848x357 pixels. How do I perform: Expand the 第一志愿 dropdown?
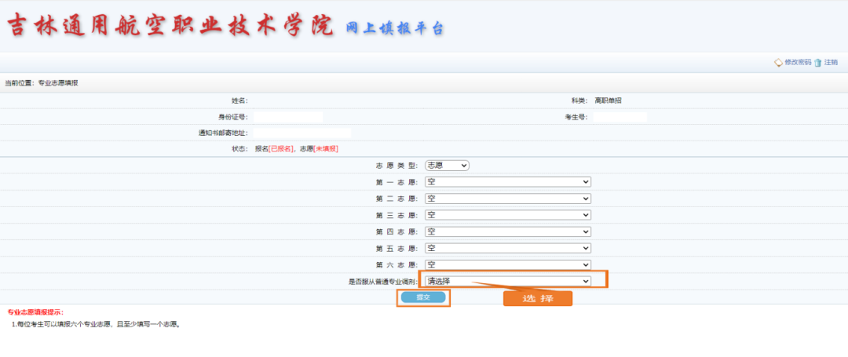(507, 182)
